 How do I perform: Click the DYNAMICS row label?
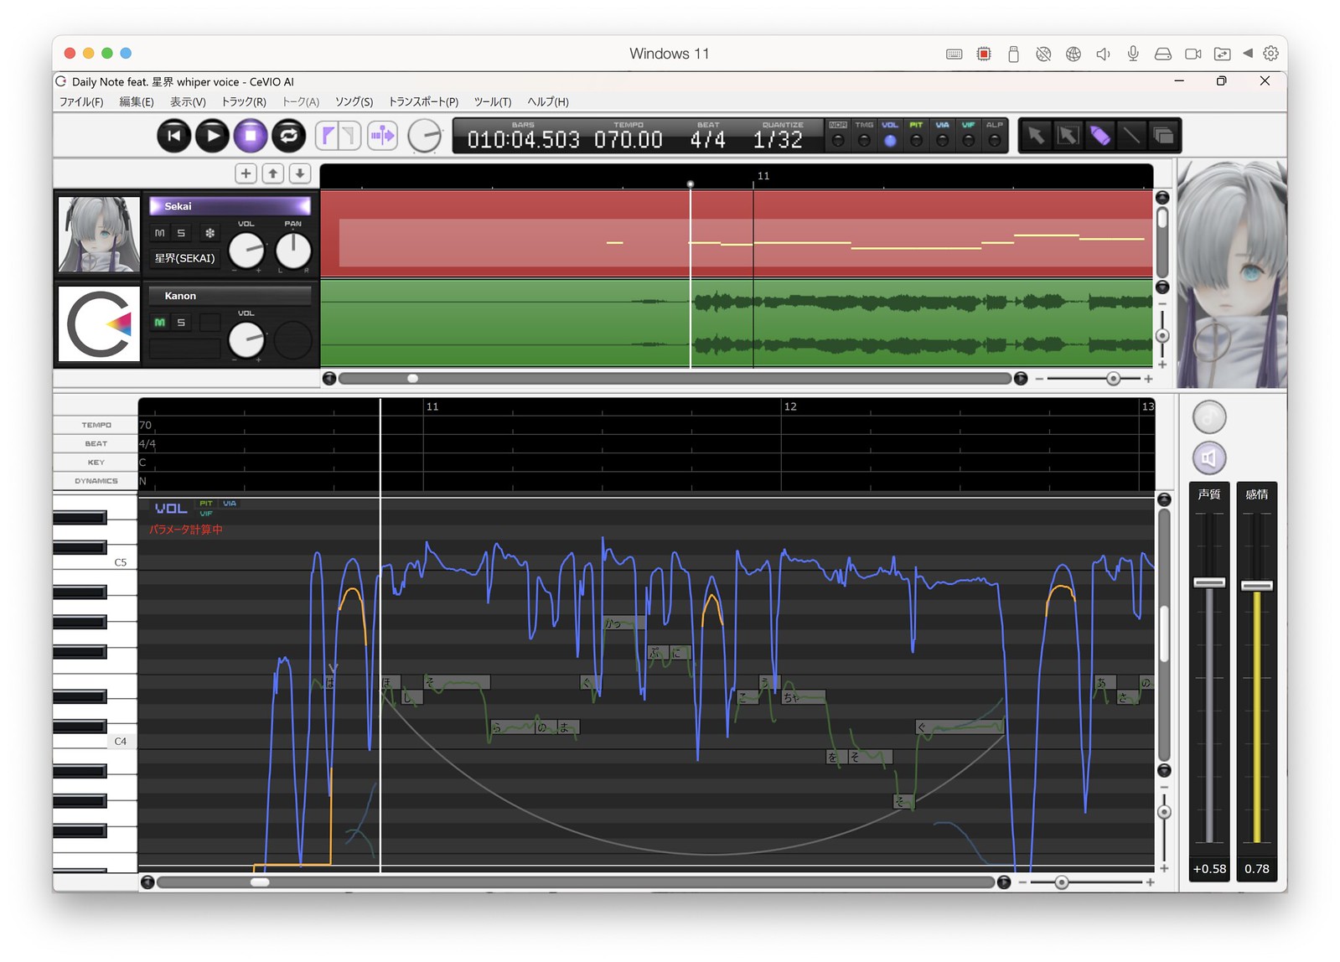[x=96, y=481]
